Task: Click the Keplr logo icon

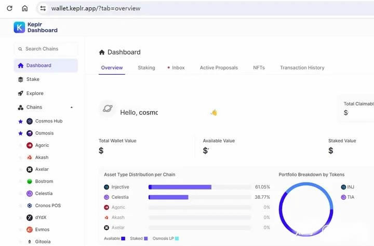Action: [19, 28]
